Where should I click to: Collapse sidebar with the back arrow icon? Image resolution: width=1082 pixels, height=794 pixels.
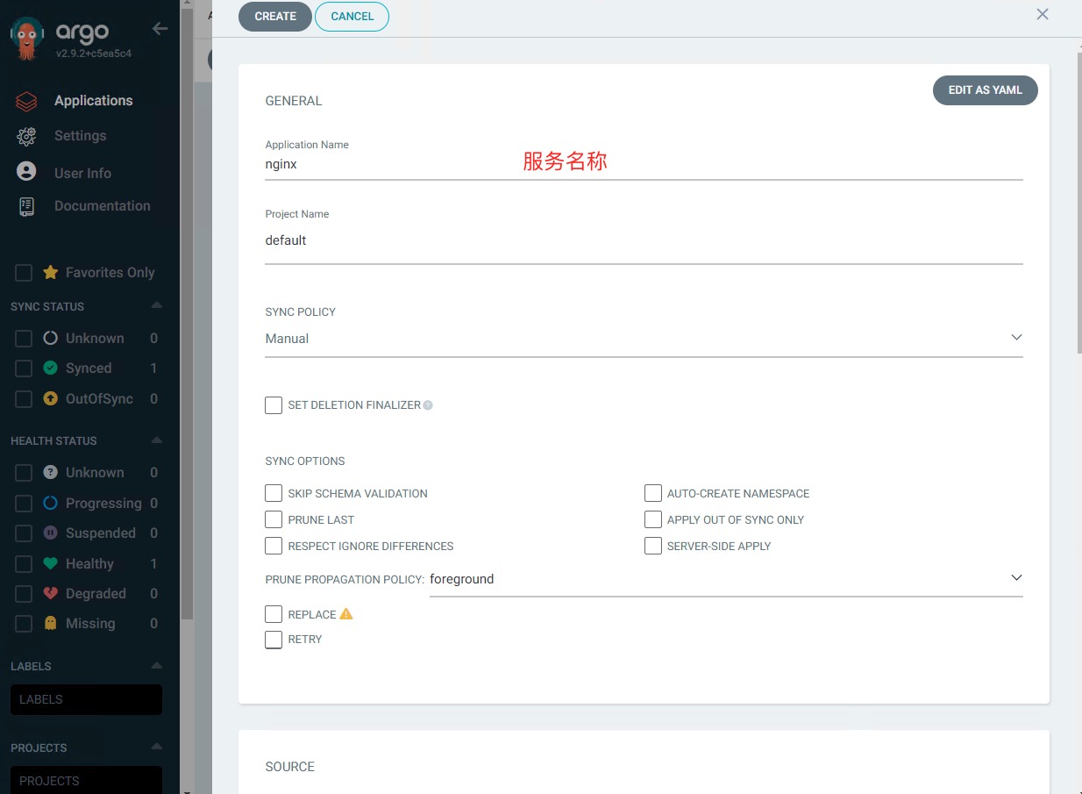160,29
